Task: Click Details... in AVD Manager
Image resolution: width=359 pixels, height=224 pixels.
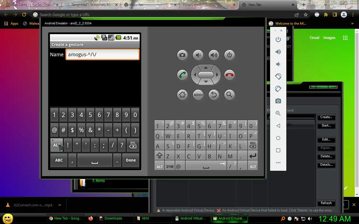Action: point(326,165)
